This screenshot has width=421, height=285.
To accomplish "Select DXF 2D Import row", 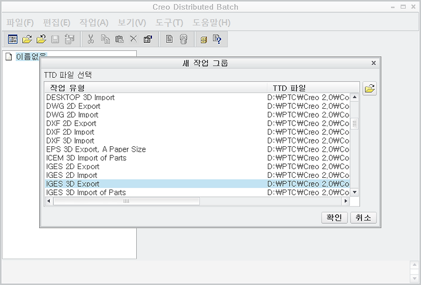I will [198, 132].
